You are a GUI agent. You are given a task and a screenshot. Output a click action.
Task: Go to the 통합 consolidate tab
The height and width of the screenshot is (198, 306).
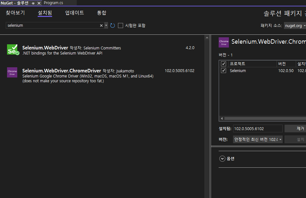tap(102, 13)
